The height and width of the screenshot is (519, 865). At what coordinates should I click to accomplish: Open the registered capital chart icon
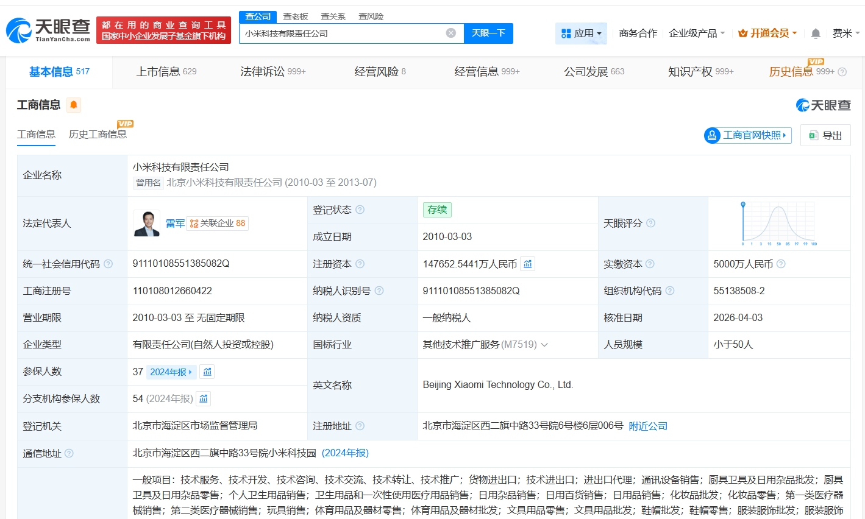(x=528, y=264)
